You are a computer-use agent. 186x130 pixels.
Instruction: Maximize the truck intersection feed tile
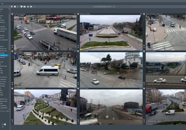(75, 14)
